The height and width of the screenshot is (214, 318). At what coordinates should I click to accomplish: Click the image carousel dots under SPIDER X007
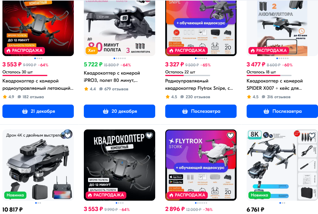[282, 58]
